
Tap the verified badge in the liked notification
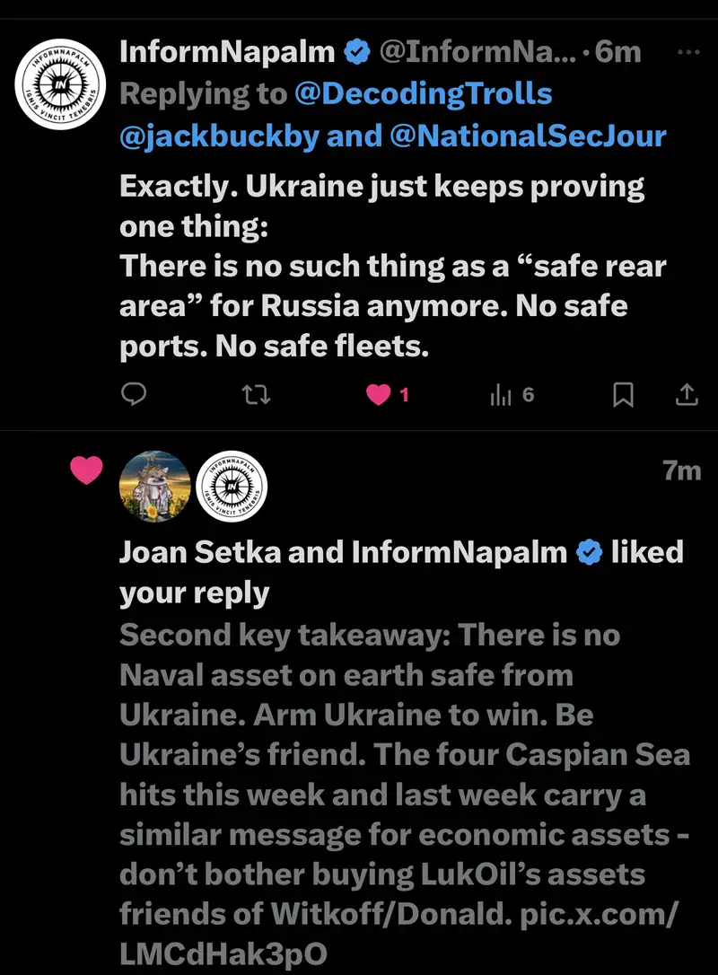click(588, 552)
